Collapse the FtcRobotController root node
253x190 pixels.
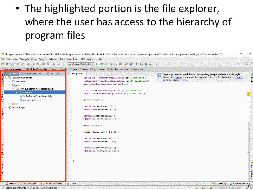[x=6, y=77]
